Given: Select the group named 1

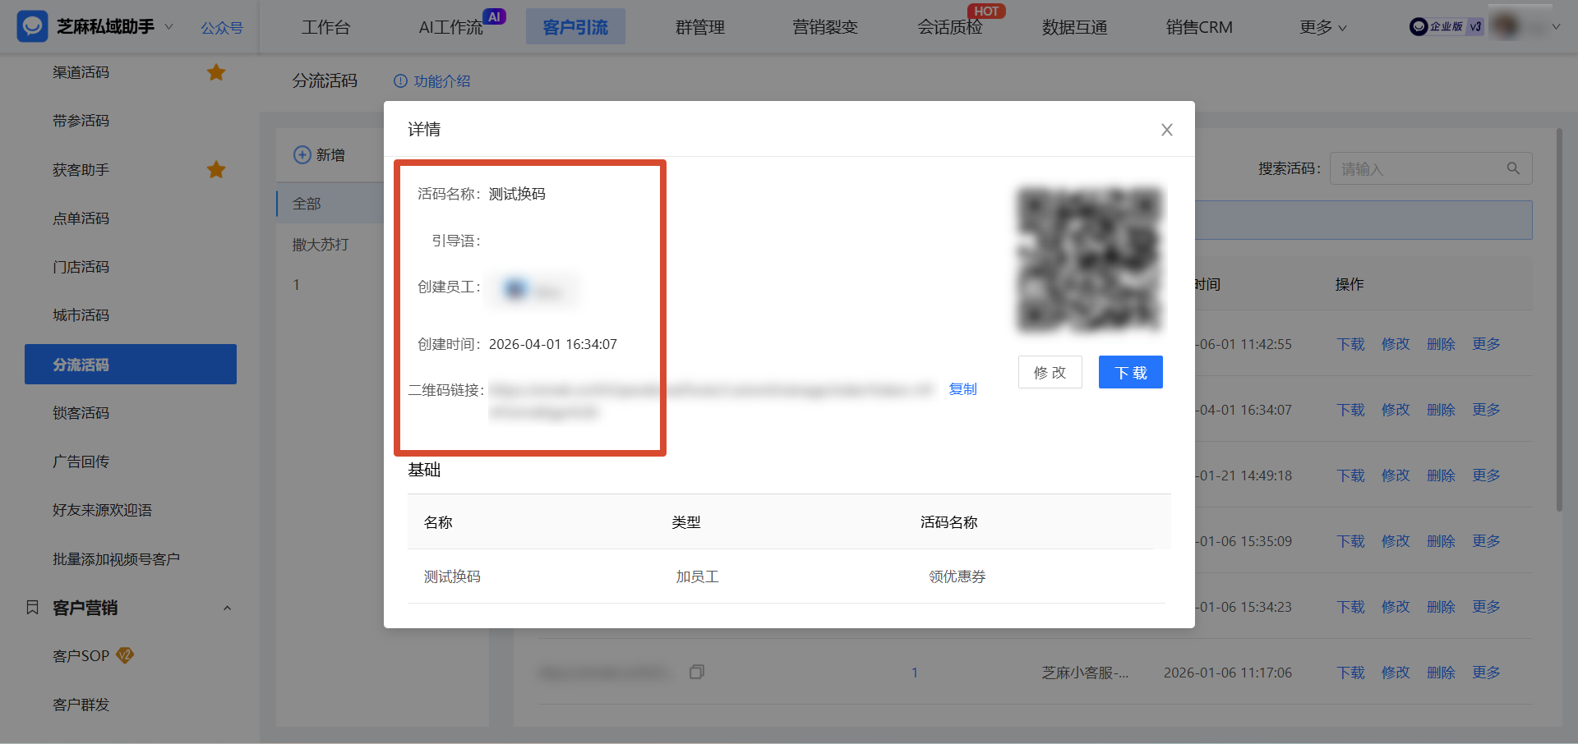Looking at the screenshot, I should pyautogui.click(x=297, y=285).
